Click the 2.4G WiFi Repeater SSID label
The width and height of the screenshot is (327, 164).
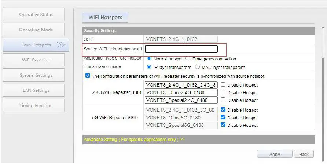tap(117, 92)
